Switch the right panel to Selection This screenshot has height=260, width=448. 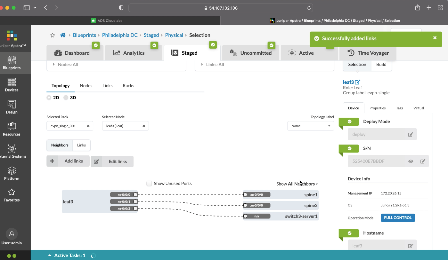point(357,65)
